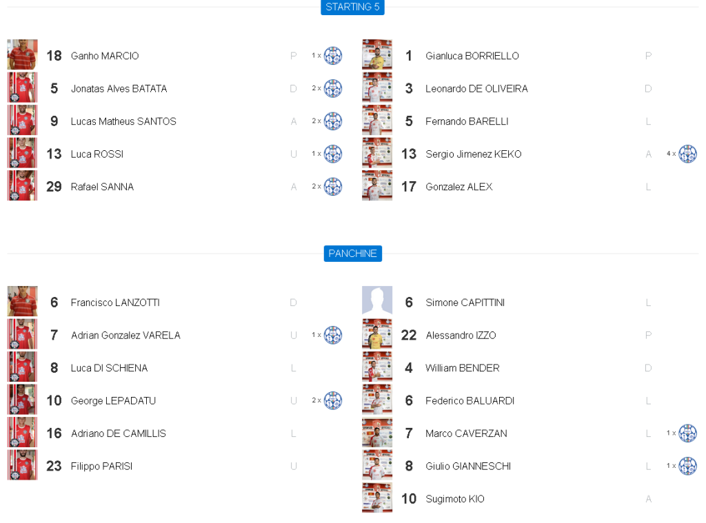706x523 pixels.
Task: Select the STARTING 5 section label
Action: pos(352,7)
